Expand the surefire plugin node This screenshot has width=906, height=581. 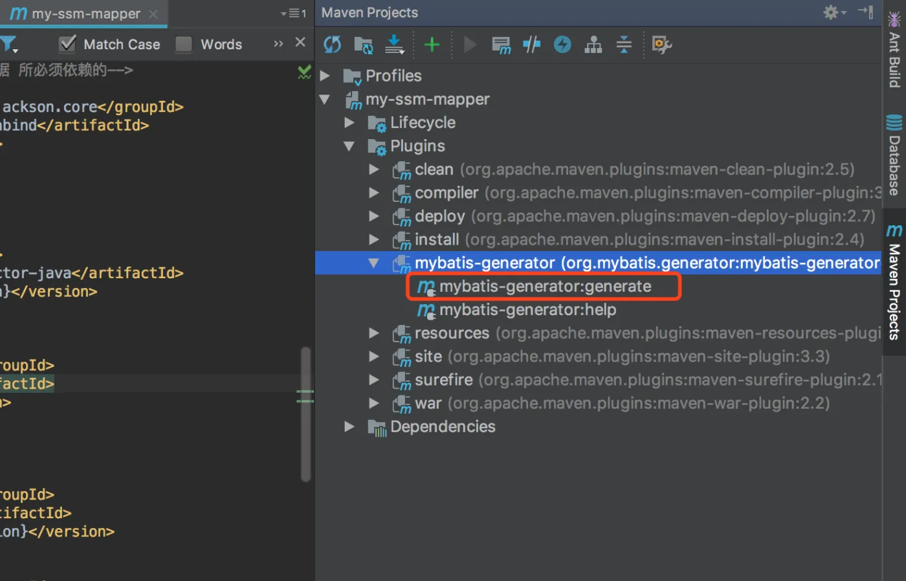coord(374,380)
